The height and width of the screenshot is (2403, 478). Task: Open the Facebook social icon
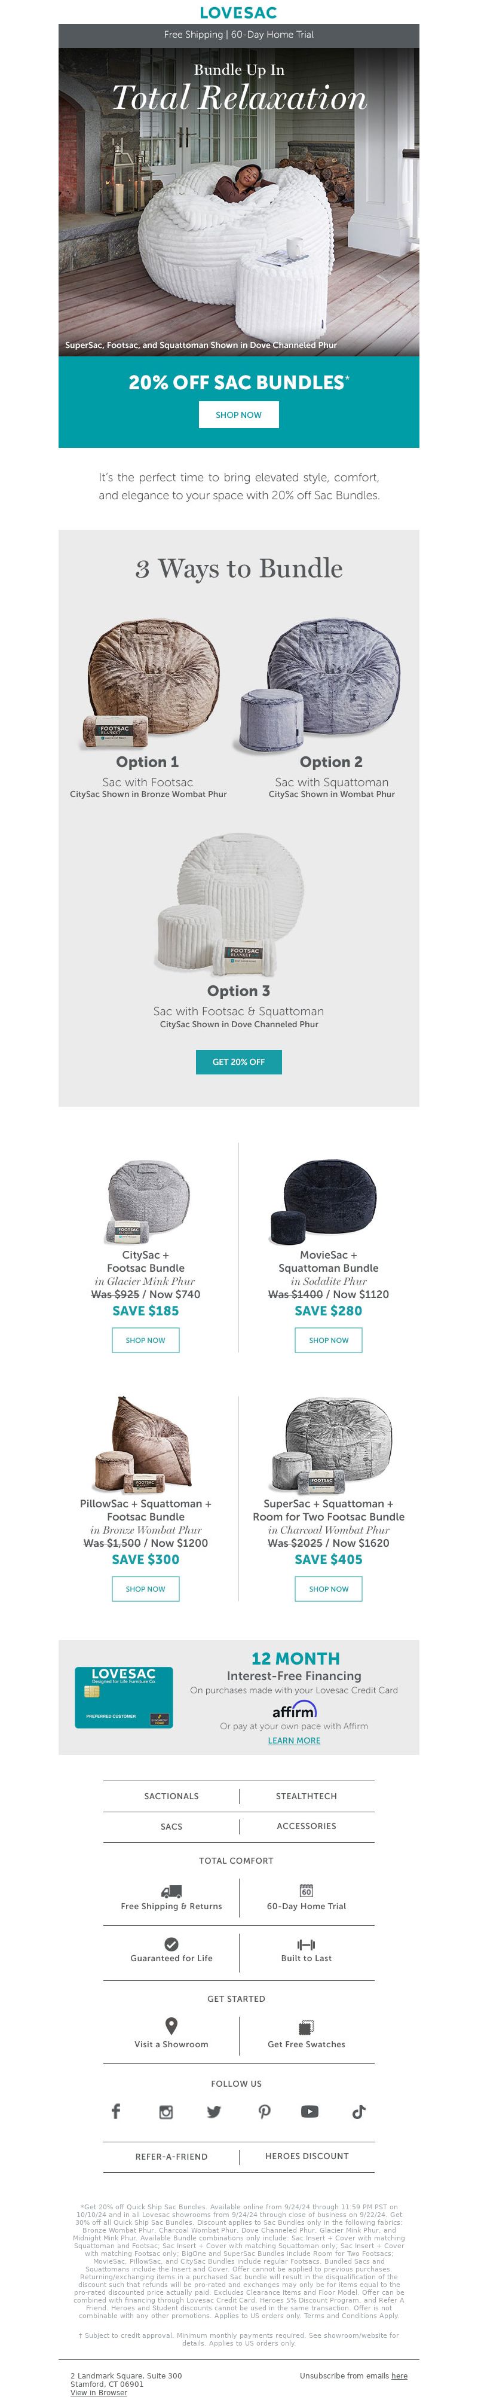117,2111
